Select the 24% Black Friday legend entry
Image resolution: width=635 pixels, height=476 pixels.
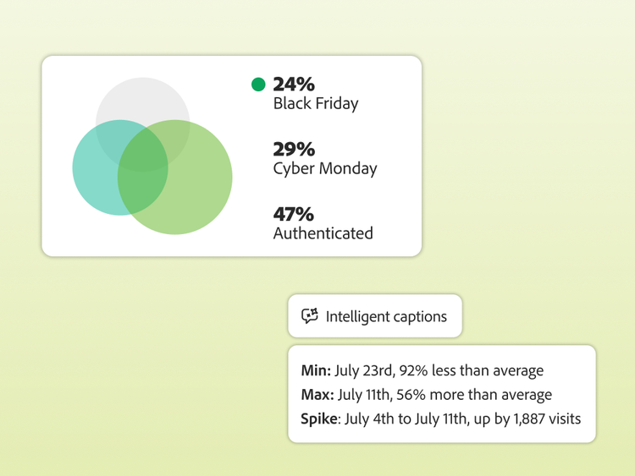click(x=315, y=93)
